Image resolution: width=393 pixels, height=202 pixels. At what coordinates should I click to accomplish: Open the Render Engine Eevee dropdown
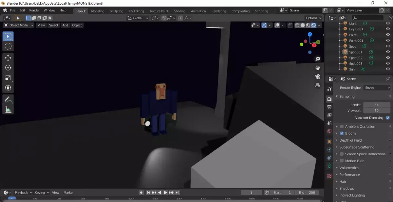(377, 88)
